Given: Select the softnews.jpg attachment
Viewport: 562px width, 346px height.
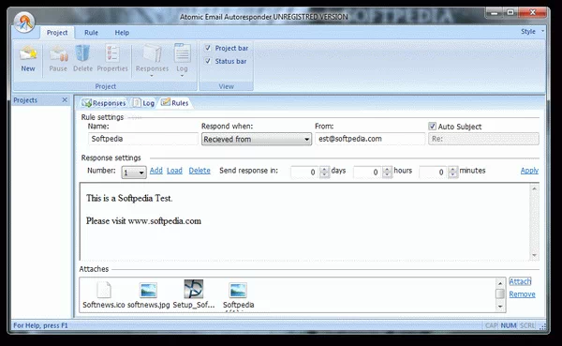Looking at the screenshot, I should click(x=148, y=294).
